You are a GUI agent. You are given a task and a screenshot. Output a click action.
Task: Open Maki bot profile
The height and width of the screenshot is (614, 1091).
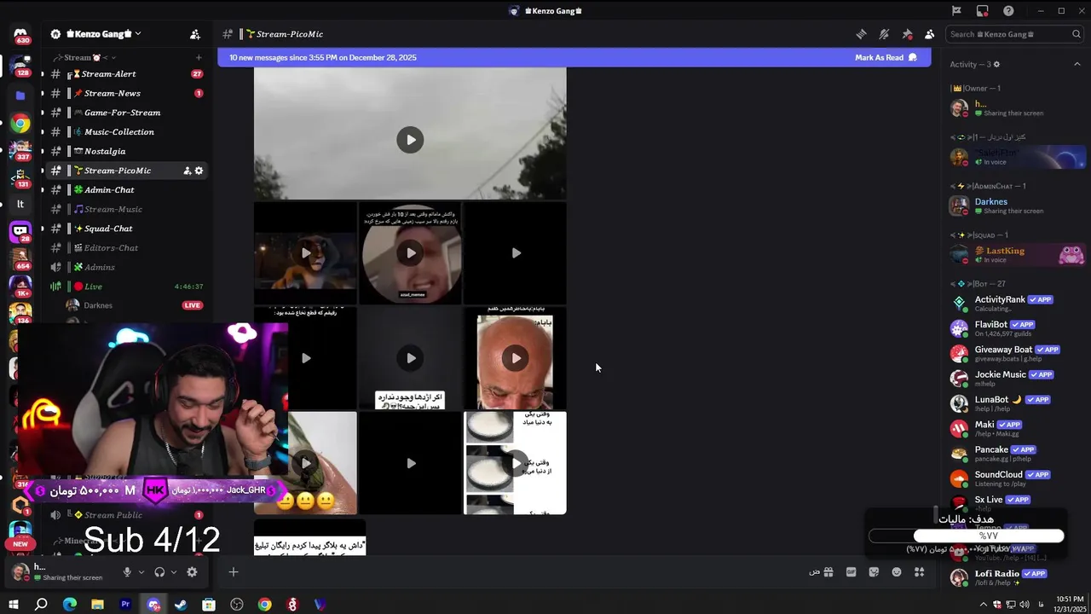[1017, 428]
